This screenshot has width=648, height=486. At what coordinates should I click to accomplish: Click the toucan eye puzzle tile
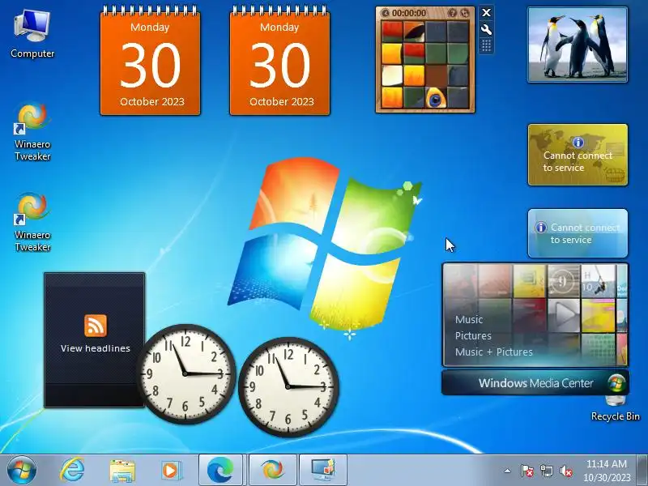pyautogui.click(x=436, y=98)
